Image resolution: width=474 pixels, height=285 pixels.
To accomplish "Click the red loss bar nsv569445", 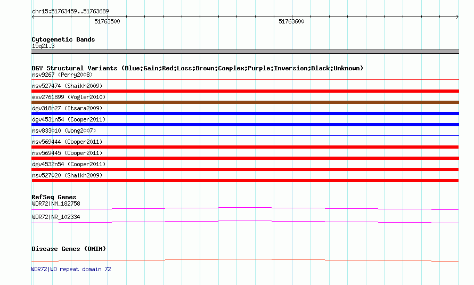I will point(245,158).
